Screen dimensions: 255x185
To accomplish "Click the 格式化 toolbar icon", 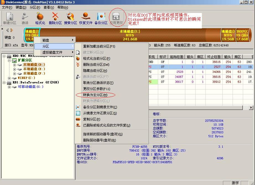I will coord(40,16).
